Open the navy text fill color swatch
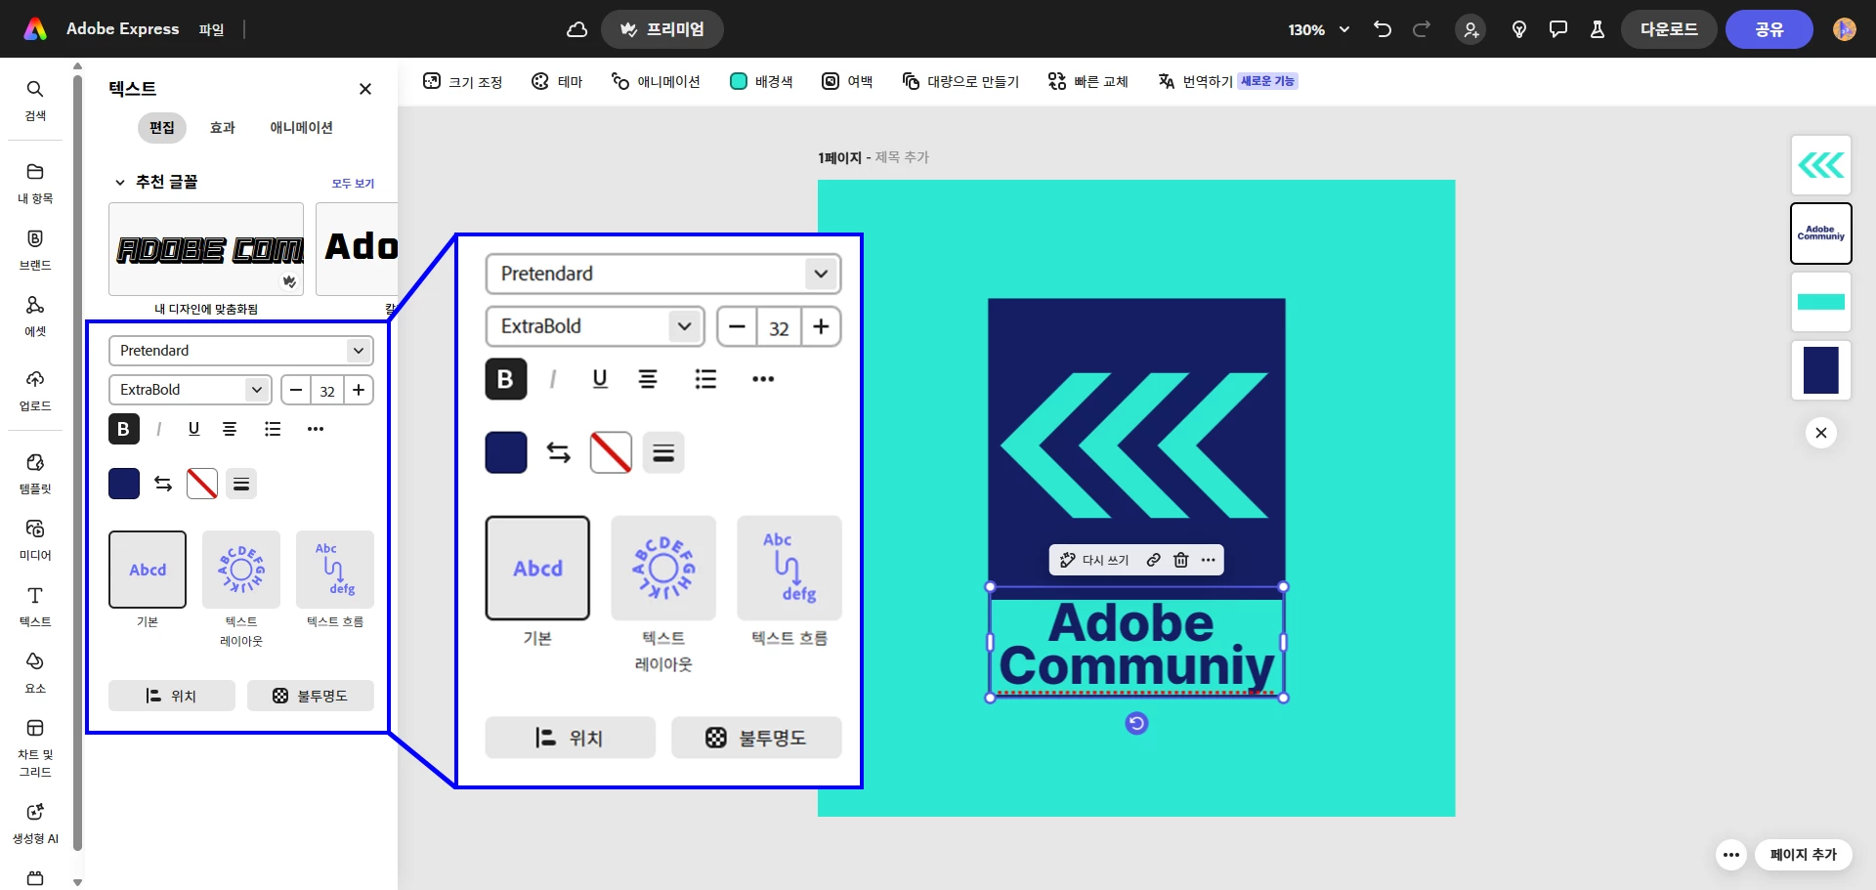 (124, 484)
